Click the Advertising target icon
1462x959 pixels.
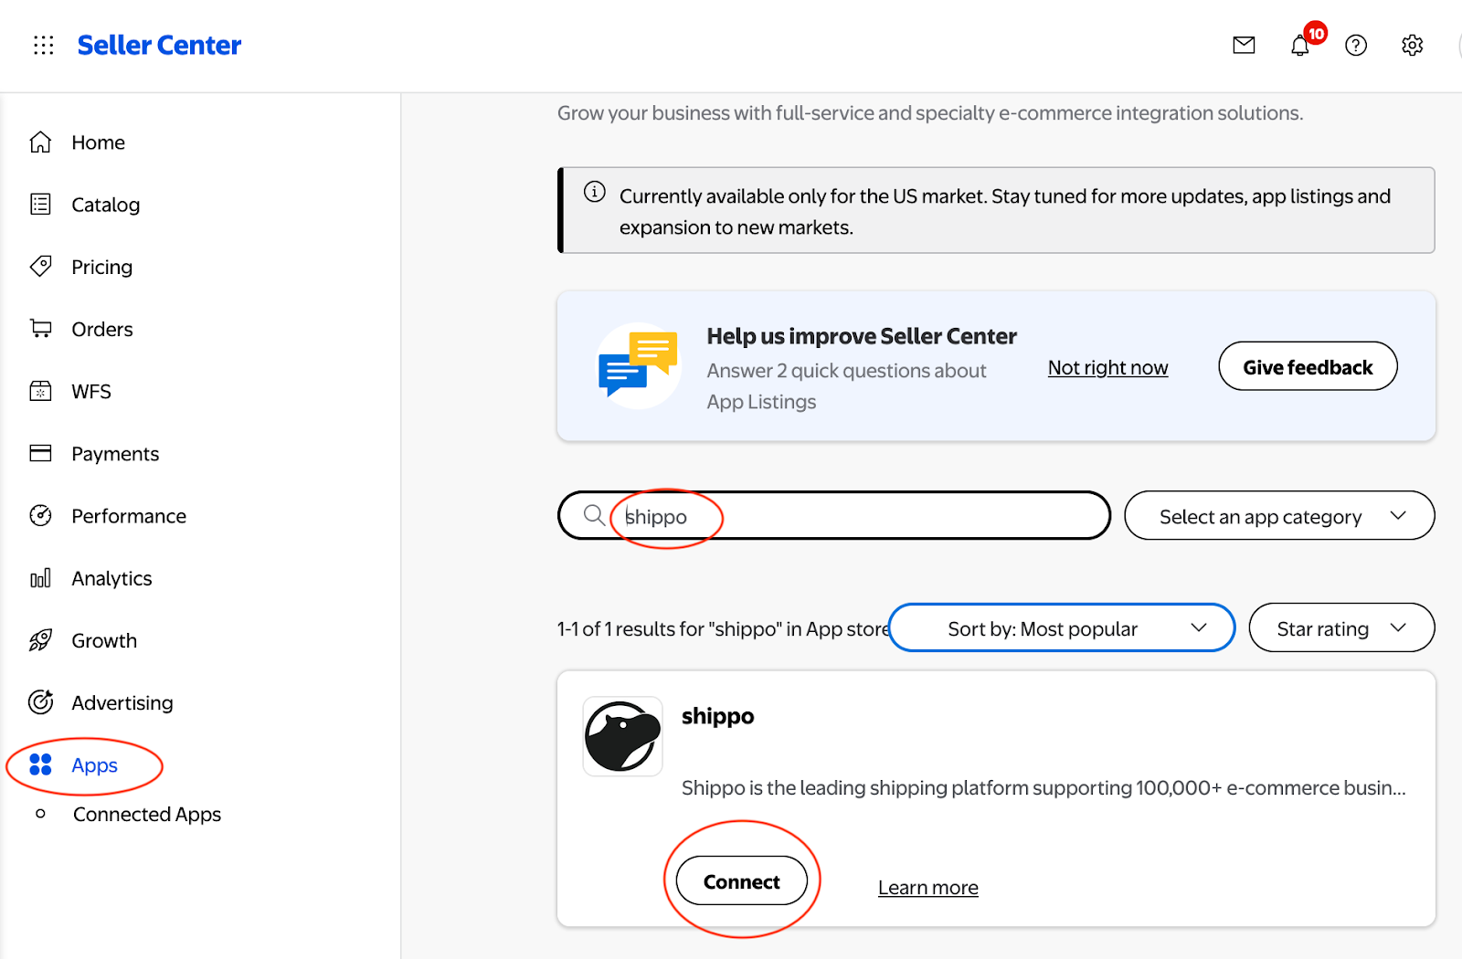pos(40,701)
